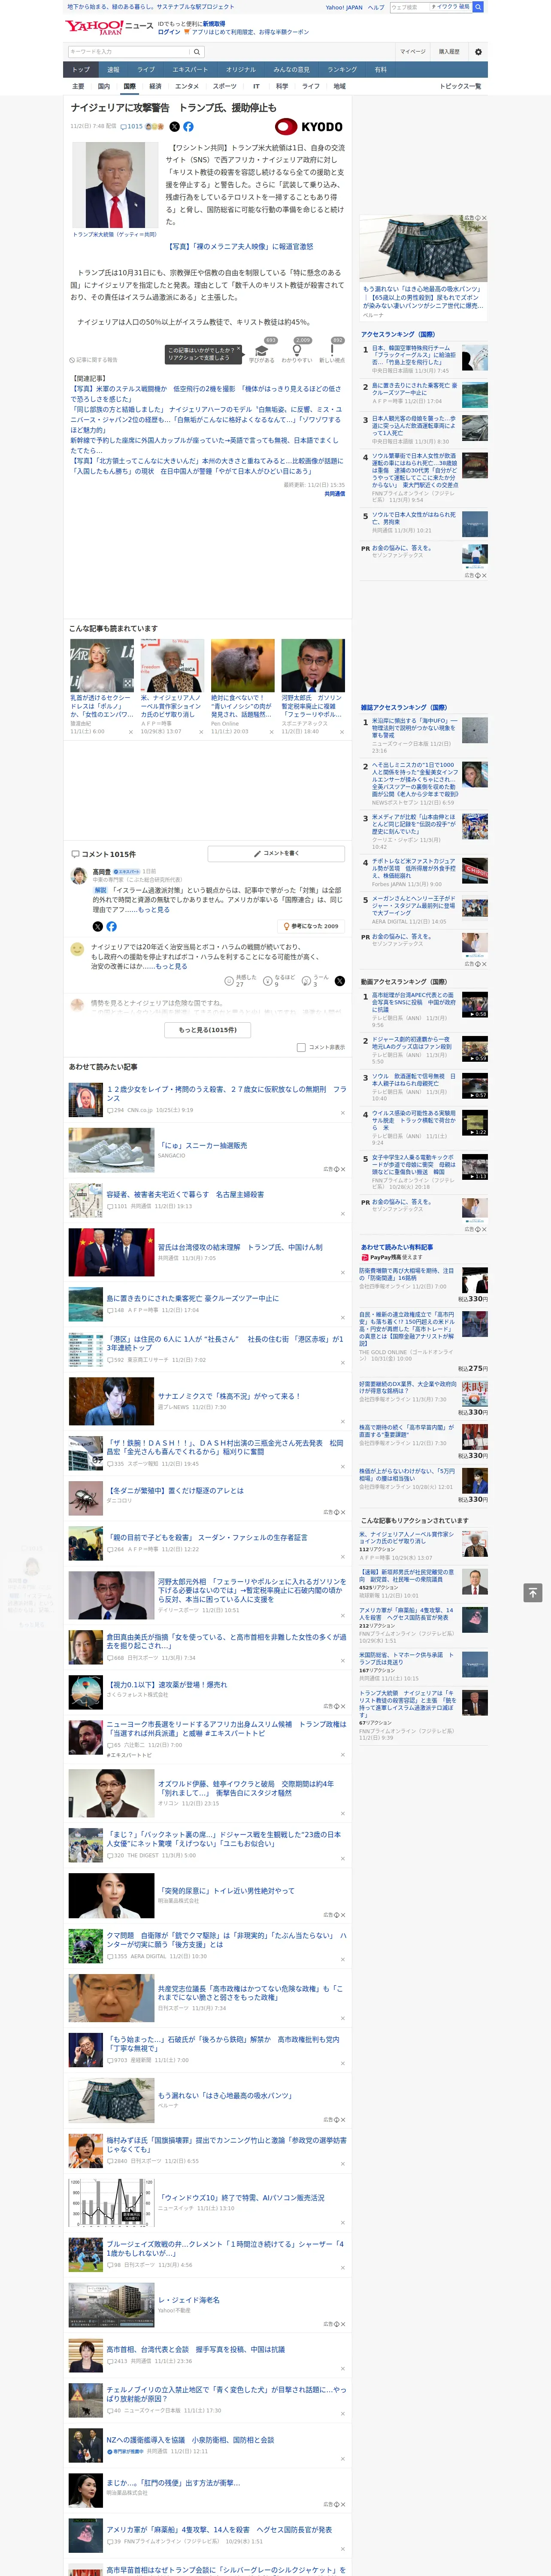Image resolution: width=551 pixels, height=2576 pixels.
Task: Open 習氏は台湾侵攻の結果理解 article
Action: pos(240,1247)
